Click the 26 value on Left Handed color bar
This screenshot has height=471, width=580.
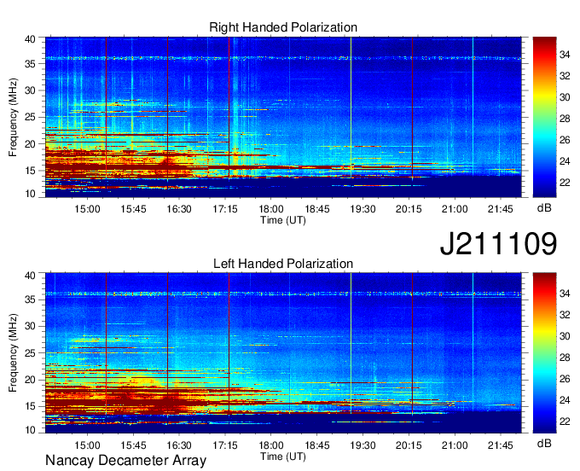[565, 379]
